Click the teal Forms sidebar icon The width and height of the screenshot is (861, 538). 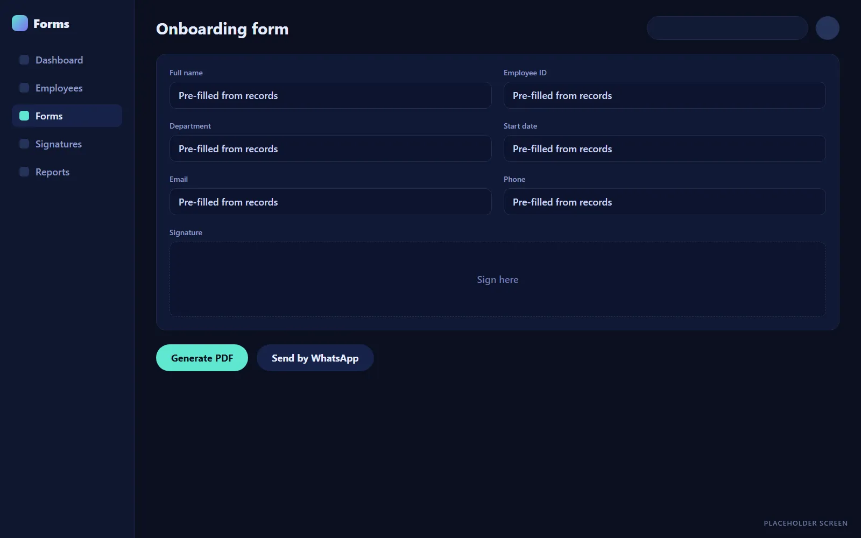point(24,116)
